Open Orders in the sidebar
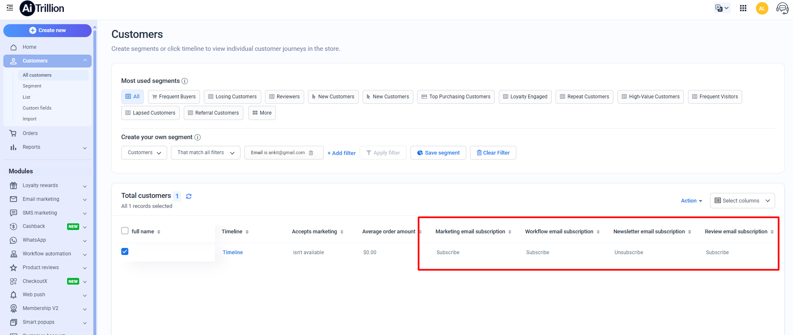 30,133
